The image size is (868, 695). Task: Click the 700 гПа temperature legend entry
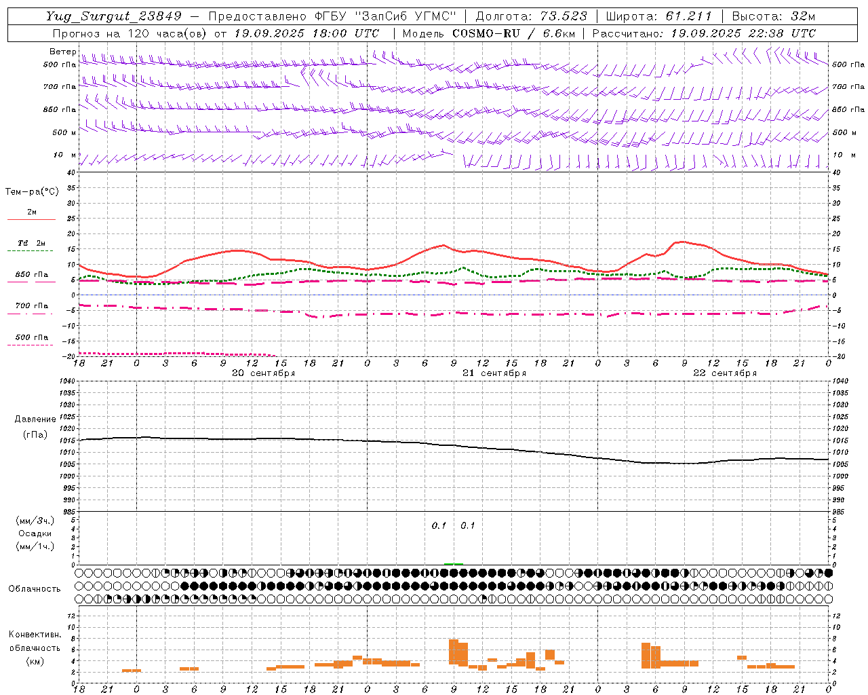(32, 306)
